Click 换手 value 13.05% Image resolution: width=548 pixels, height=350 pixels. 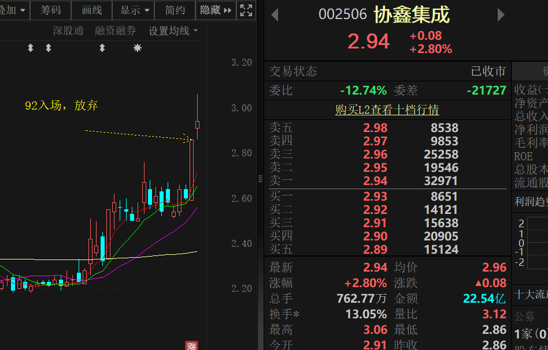366,314
